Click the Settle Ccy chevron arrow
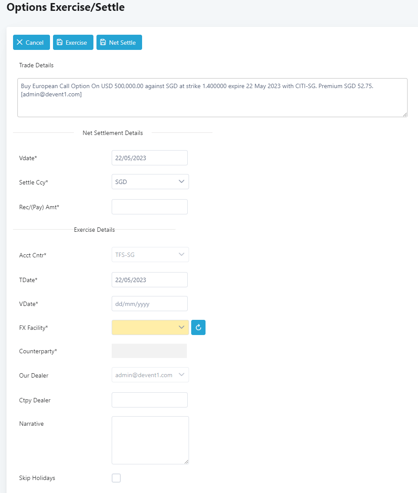The height and width of the screenshot is (493, 418). 182,182
